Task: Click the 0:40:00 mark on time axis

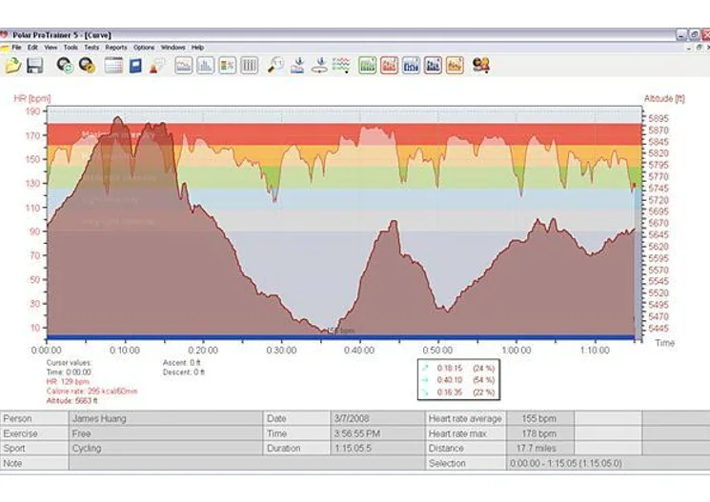Action: click(x=359, y=350)
